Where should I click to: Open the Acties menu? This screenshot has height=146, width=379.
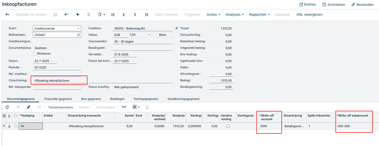213,14
